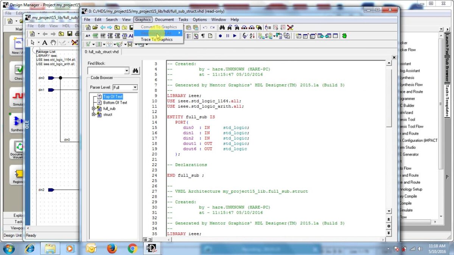Click the Windows Start button

[8, 248]
